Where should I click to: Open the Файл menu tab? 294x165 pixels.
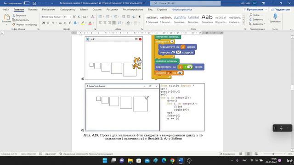click(x=6, y=9)
